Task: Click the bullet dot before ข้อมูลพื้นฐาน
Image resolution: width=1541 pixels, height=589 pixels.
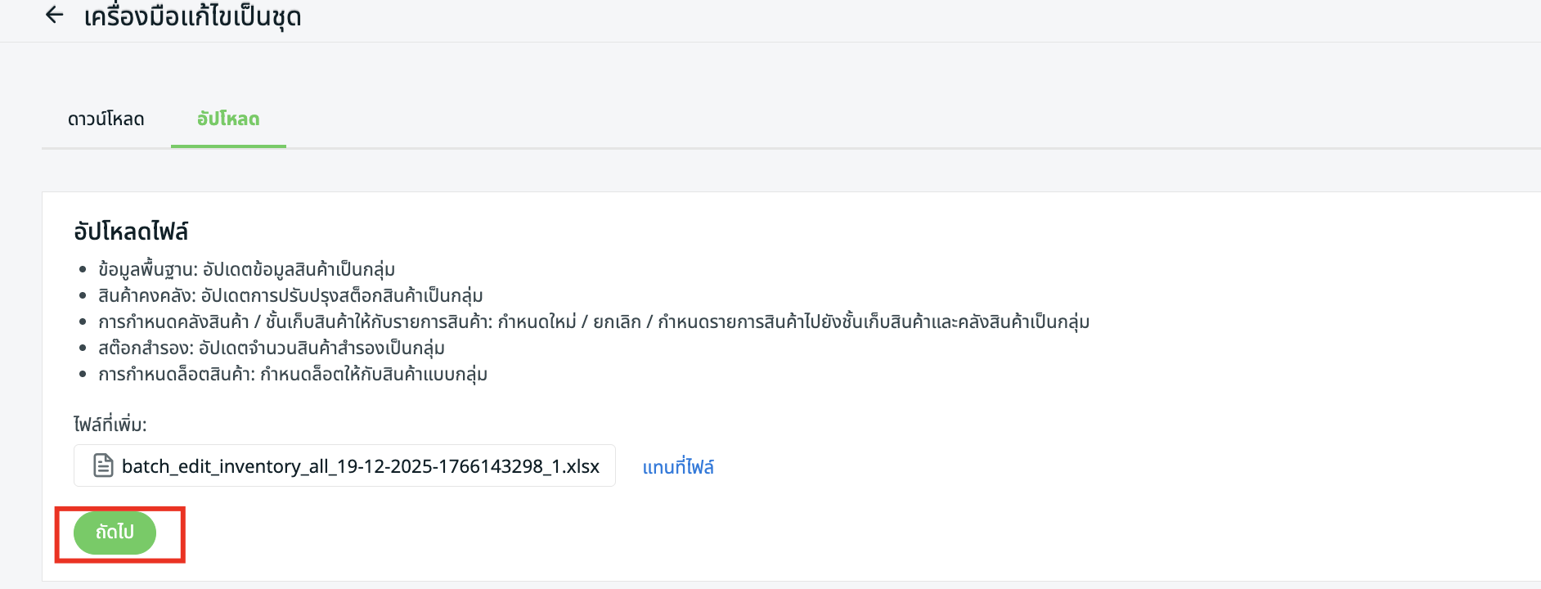Action: click(x=83, y=269)
